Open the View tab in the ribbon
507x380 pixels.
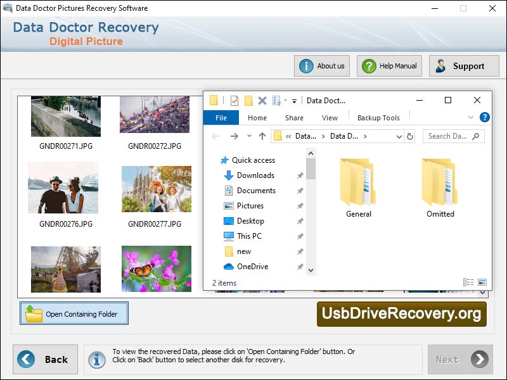[x=330, y=117]
